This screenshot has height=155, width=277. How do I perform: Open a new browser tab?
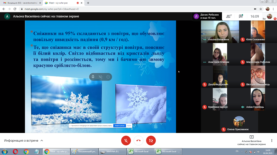point(88,3)
